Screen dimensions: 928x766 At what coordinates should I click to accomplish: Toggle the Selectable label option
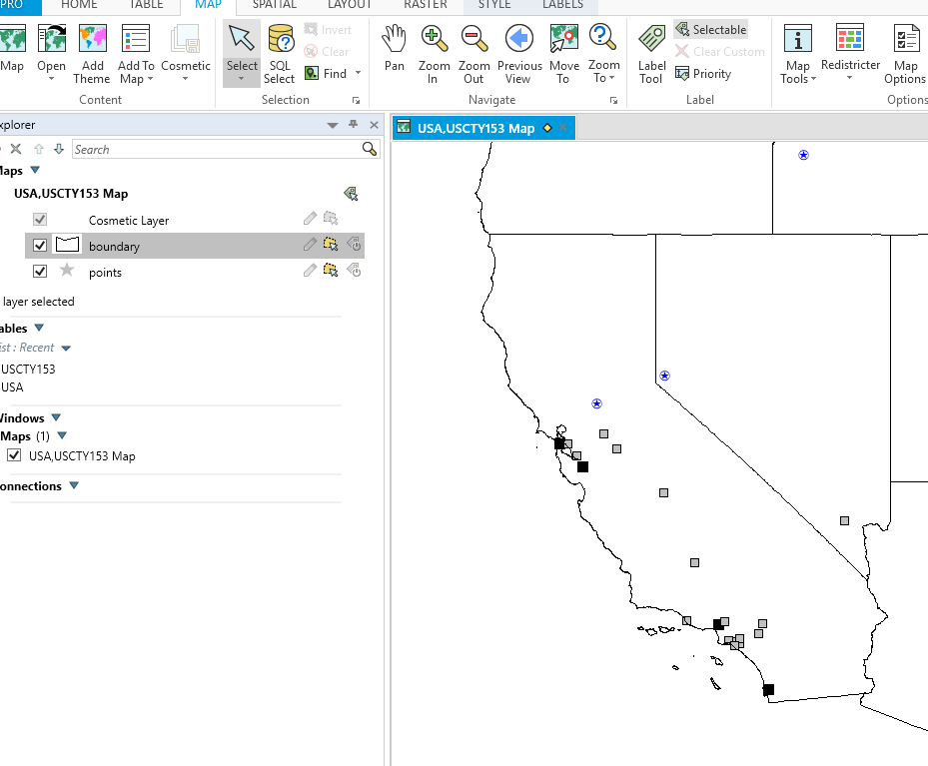711,30
